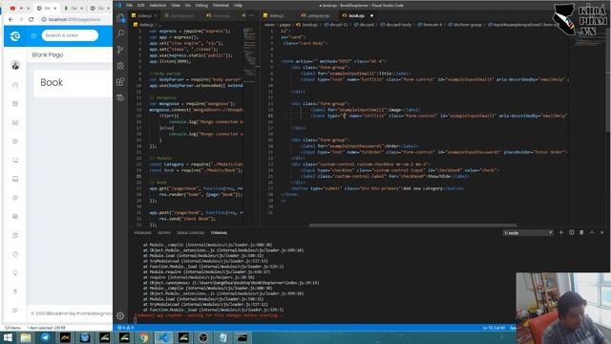The width and height of the screenshot is (611, 344).
Task: Select the book.ejs editor tab
Action: pyautogui.click(x=356, y=15)
